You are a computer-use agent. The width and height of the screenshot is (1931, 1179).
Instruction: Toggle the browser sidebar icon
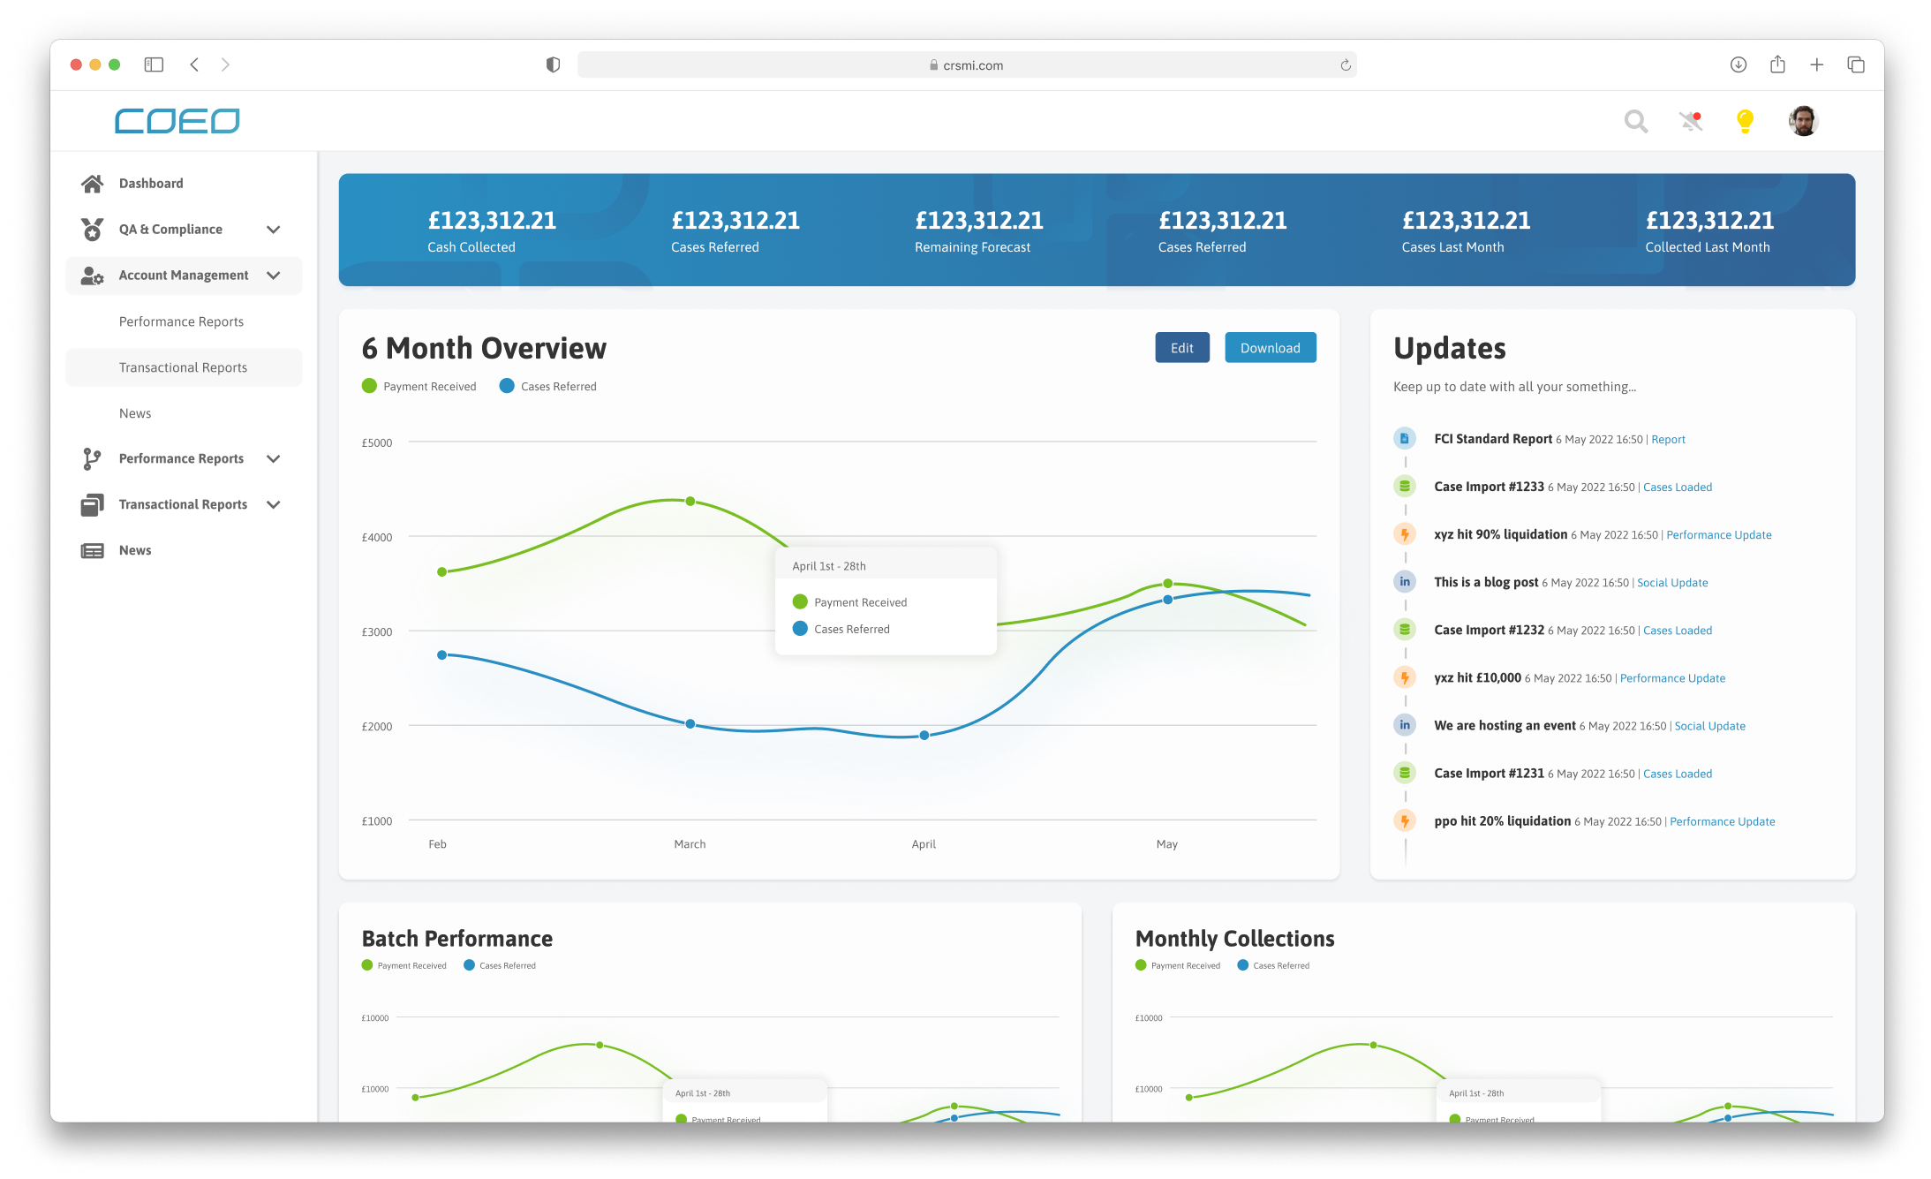point(154,64)
